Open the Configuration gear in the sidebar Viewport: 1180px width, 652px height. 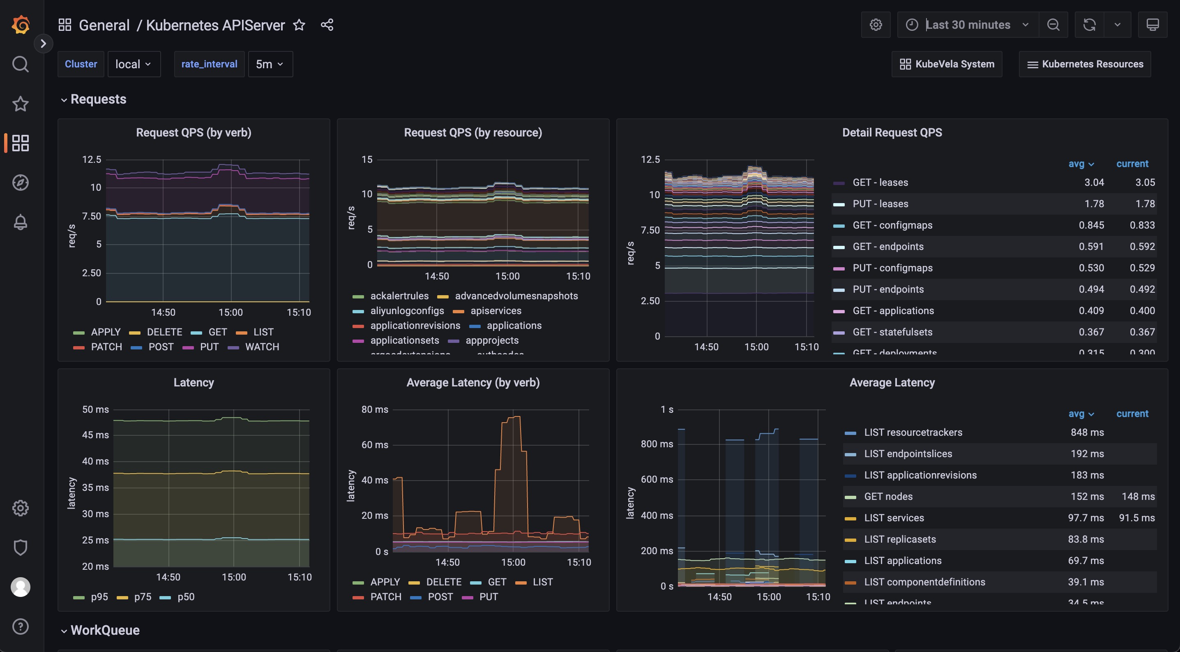coord(20,508)
